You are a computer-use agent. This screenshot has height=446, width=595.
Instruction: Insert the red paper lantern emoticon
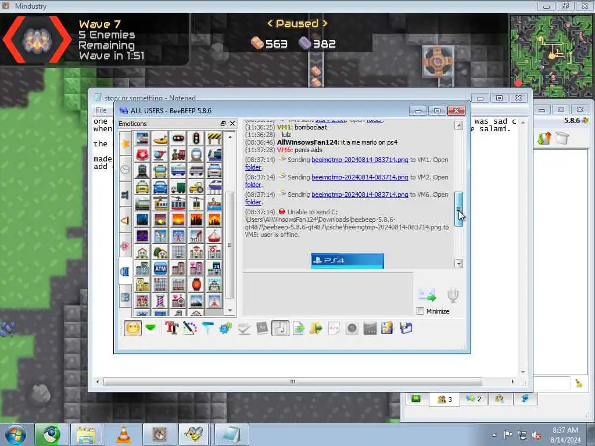[x=196, y=285]
